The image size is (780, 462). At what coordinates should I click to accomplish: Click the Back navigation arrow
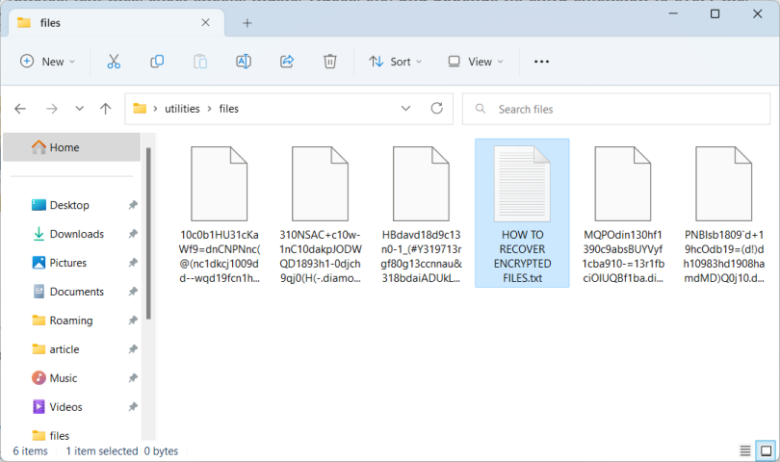[20, 109]
